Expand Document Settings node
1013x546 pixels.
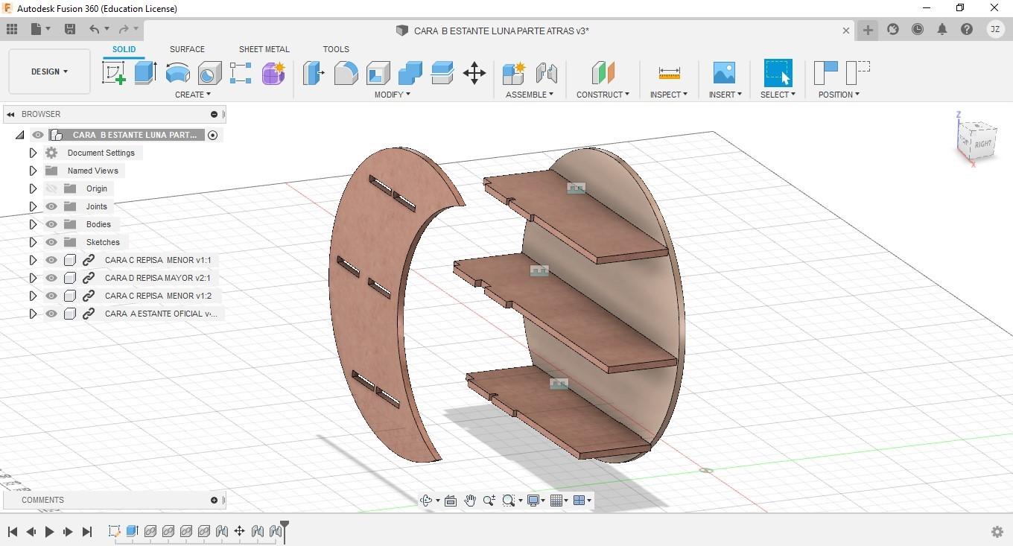(33, 153)
